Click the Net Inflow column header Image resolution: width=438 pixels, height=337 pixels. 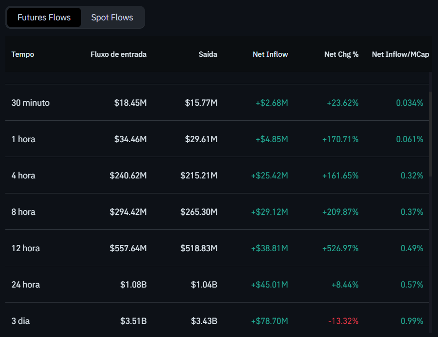(270, 54)
